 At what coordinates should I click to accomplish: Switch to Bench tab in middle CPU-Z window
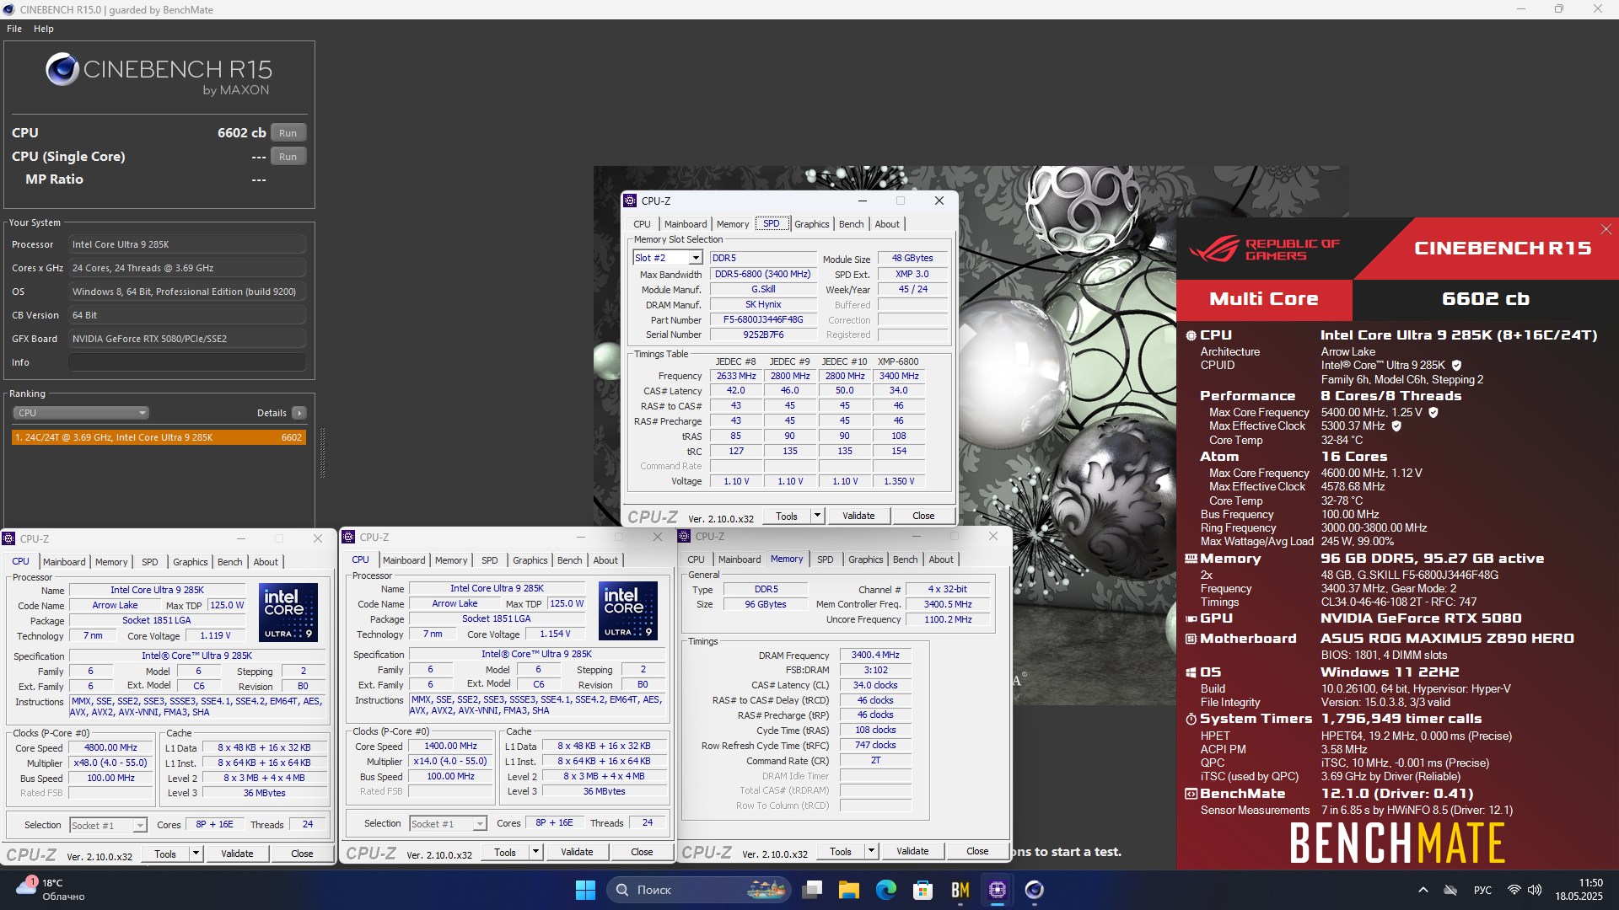[x=570, y=560]
